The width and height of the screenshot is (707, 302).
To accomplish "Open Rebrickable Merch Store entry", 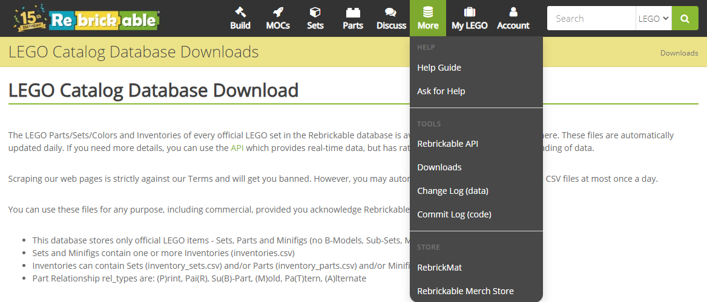I will coord(476,291).
